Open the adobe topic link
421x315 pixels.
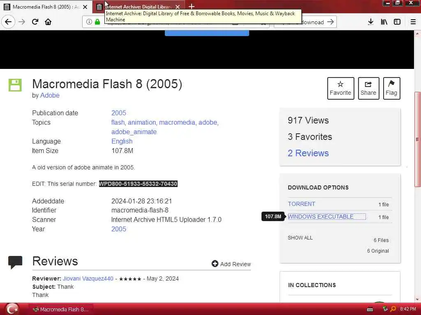point(208,122)
